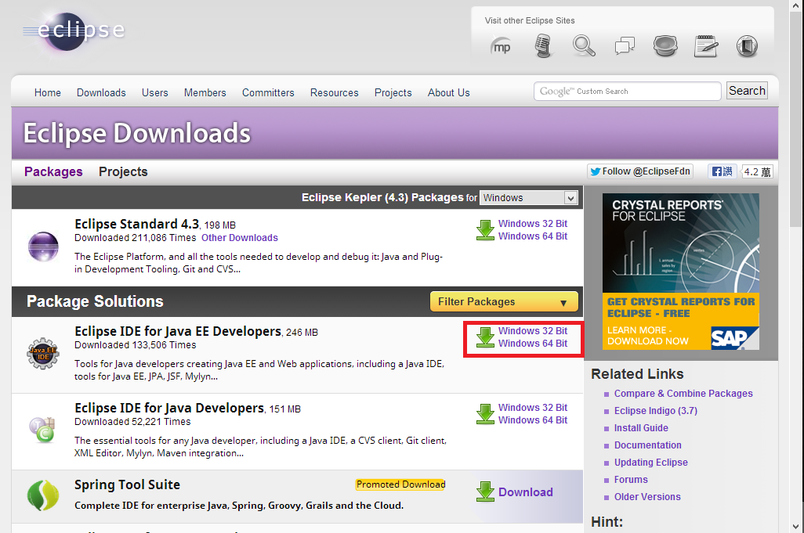Open the Older Versions link

[x=647, y=497]
